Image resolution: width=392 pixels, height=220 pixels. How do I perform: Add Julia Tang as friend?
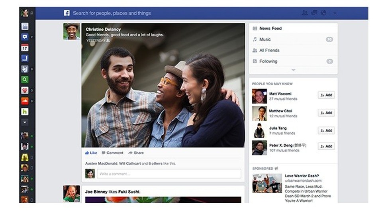pos(326,130)
